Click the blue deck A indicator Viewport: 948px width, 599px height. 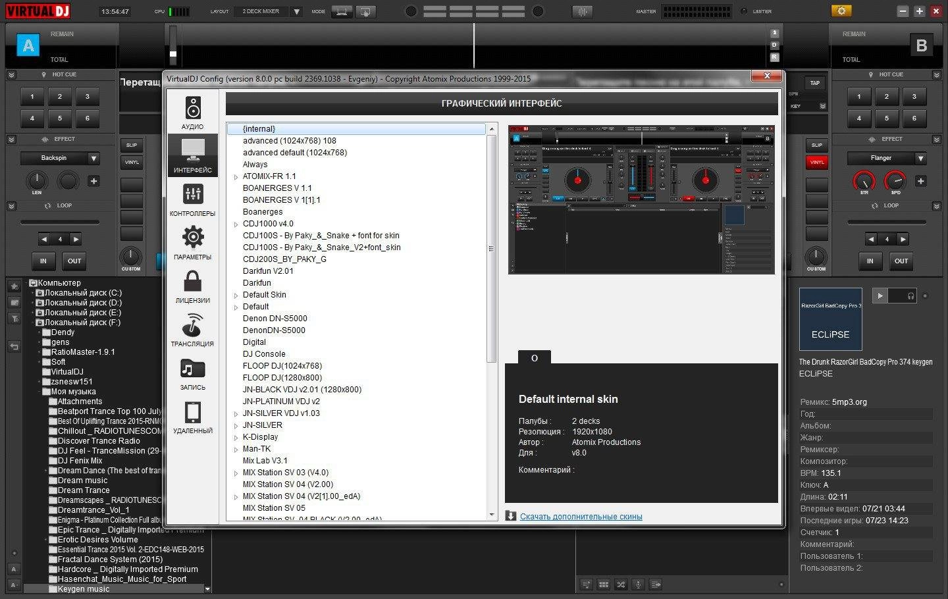click(x=28, y=45)
